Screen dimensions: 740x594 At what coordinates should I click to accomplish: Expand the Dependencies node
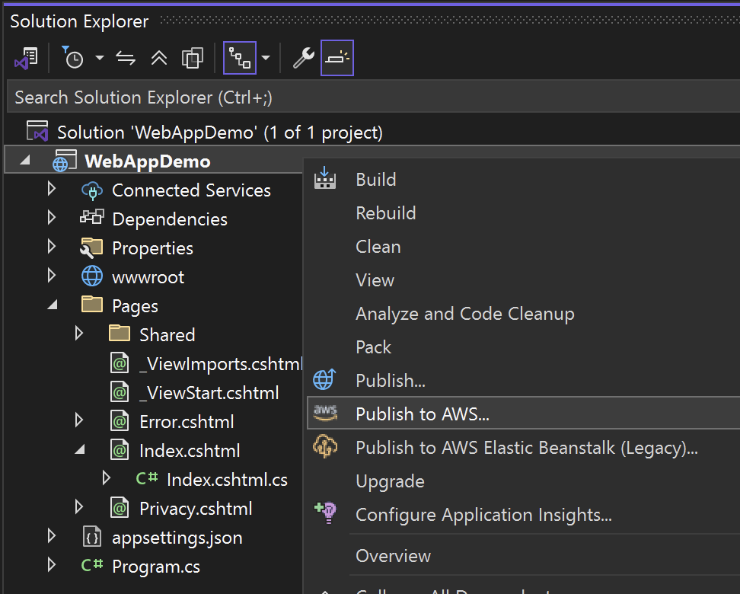[x=52, y=218]
